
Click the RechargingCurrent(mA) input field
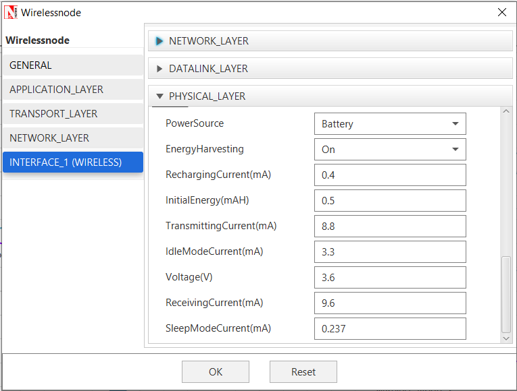[x=389, y=175]
